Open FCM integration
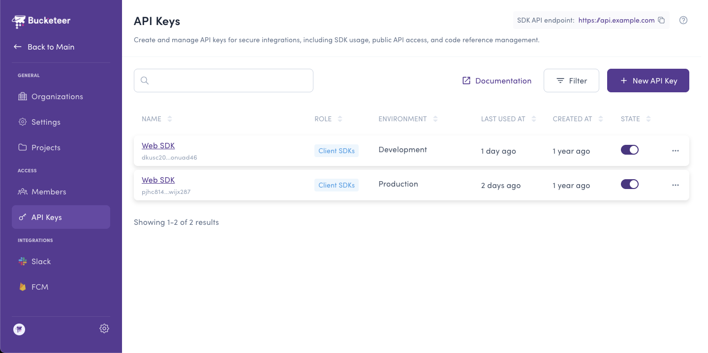The height and width of the screenshot is (353, 708). click(39, 287)
